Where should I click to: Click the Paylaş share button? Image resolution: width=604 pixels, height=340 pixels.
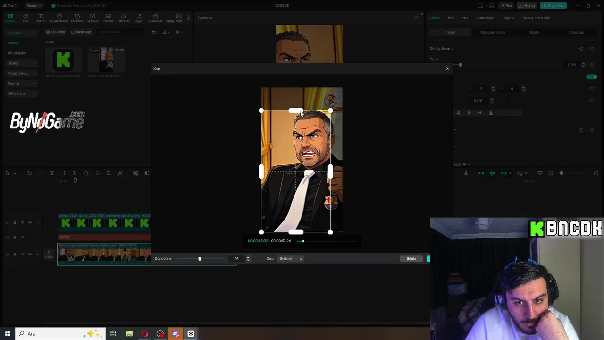click(527, 6)
